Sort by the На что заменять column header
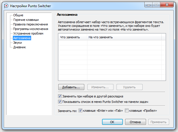178x132 pixels. (124, 37)
